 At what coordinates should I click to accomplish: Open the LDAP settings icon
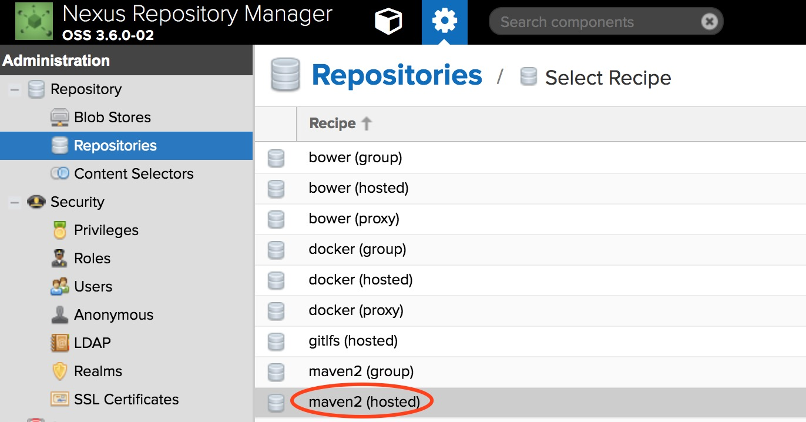pyautogui.click(x=59, y=343)
